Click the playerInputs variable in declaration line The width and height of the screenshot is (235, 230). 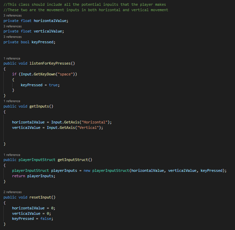(64, 170)
